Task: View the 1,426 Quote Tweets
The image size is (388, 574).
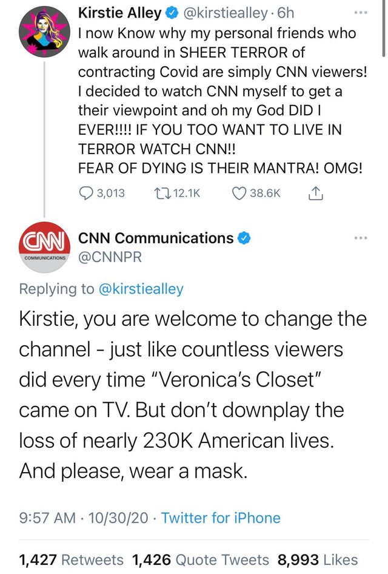Action: tap(200, 559)
